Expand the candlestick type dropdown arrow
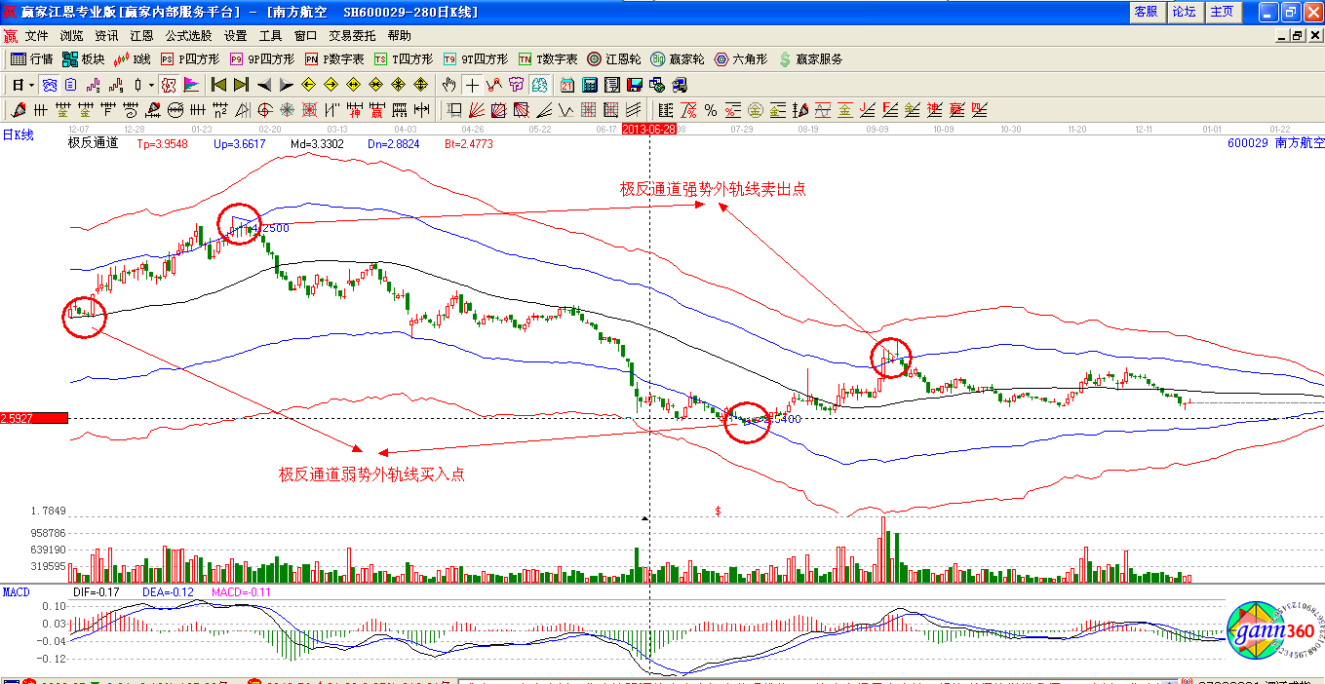This screenshot has width=1325, height=684. point(151,85)
